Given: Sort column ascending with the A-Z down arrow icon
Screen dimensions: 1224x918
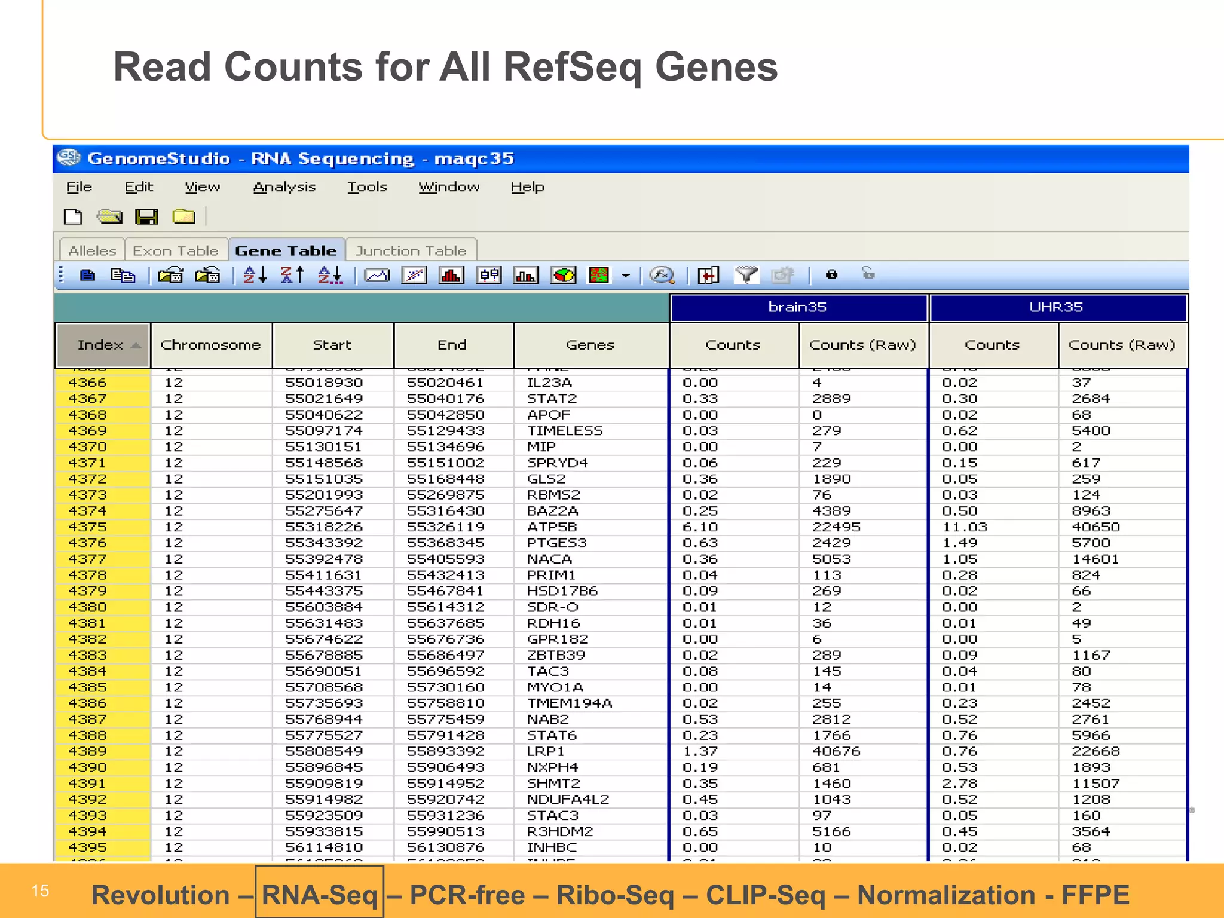Looking at the screenshot, I should click(x=255, y=275).
